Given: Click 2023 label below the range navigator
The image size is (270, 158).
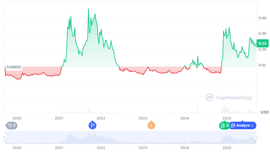Looking at the screenshot, I should coord(143,148).
